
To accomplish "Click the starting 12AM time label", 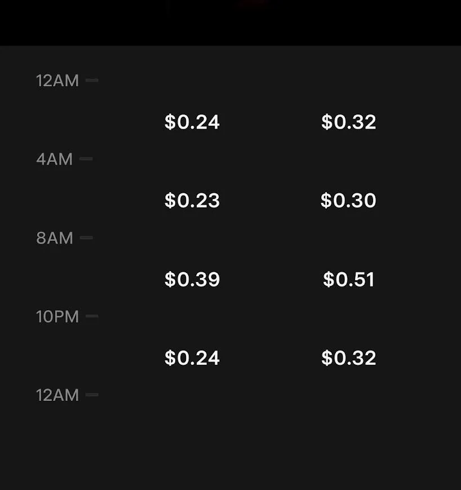I will click(57, 81).
